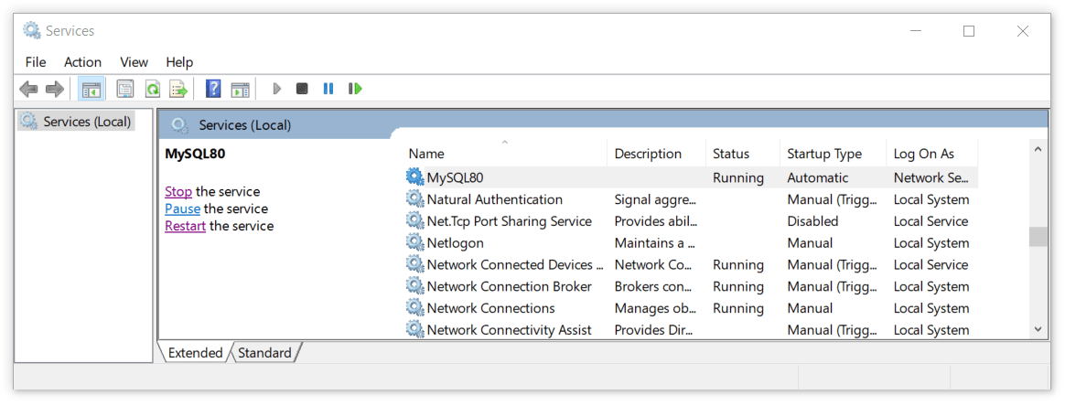The width and height of the screenshot is (1065, 406).
Task: Click the vertical scrollbar thumb in services list
Action: click(1038, 236)
